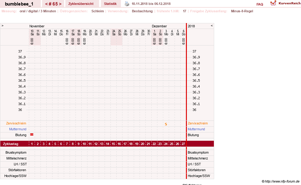
Task: Click the date header 3. Mo
Action: (x=166, y=33)
